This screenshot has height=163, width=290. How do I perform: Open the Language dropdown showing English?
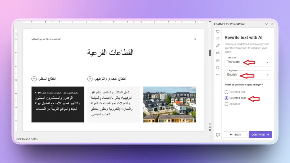pos(248,75)
